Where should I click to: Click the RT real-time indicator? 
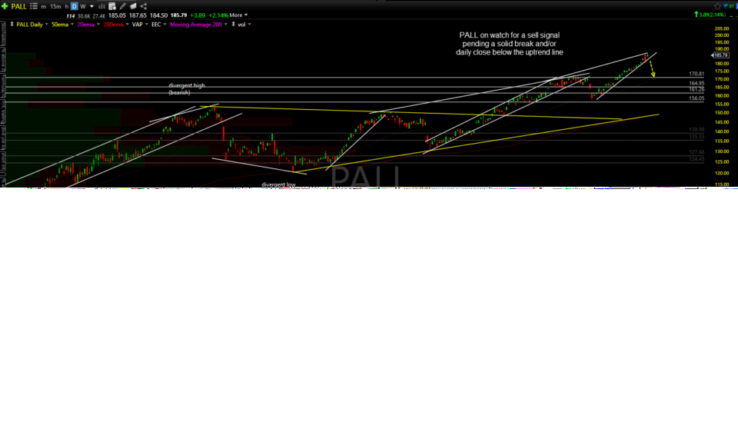(731, 7)
